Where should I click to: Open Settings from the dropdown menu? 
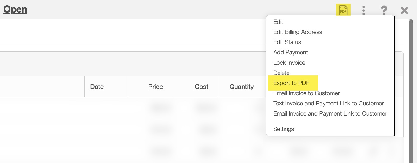tap(283, 129)
